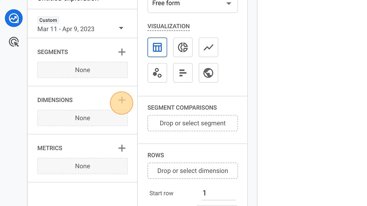Select the geo map visualization
The width and height of the screenshot is (367, 206).
coord(208,73)
